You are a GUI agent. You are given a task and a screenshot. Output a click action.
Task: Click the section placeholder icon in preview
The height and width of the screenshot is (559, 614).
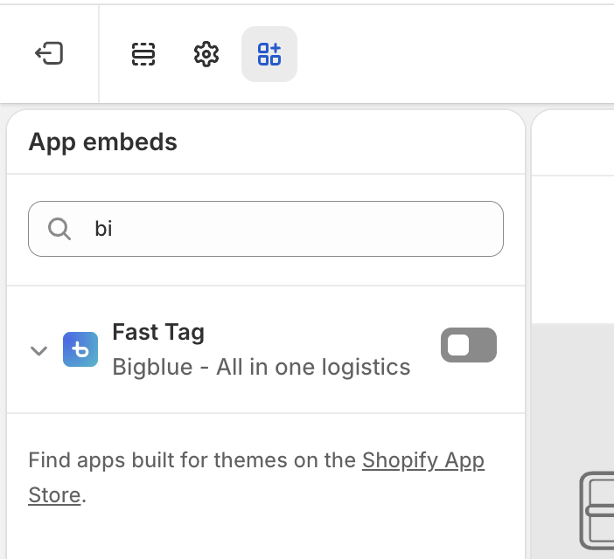[597, 511]
